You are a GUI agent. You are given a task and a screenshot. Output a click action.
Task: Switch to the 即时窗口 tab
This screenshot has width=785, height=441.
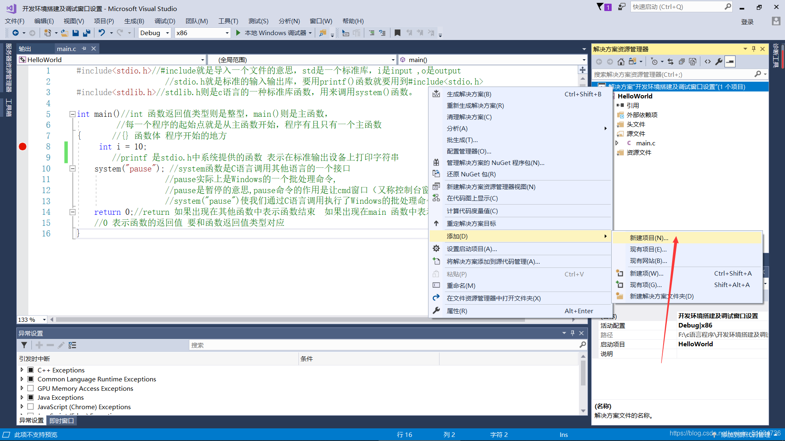tap(62, 421)
